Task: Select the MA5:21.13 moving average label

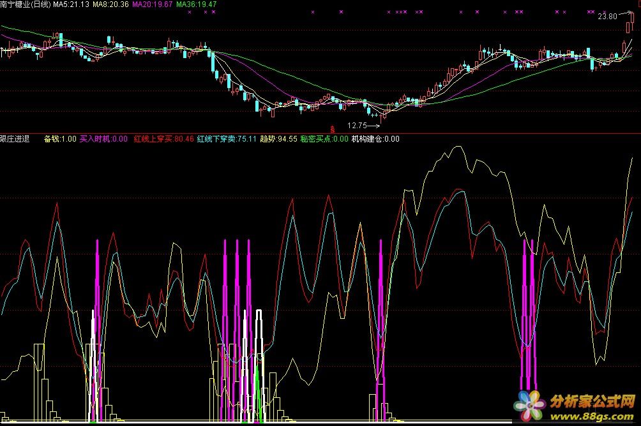Action: pos(71,4)
